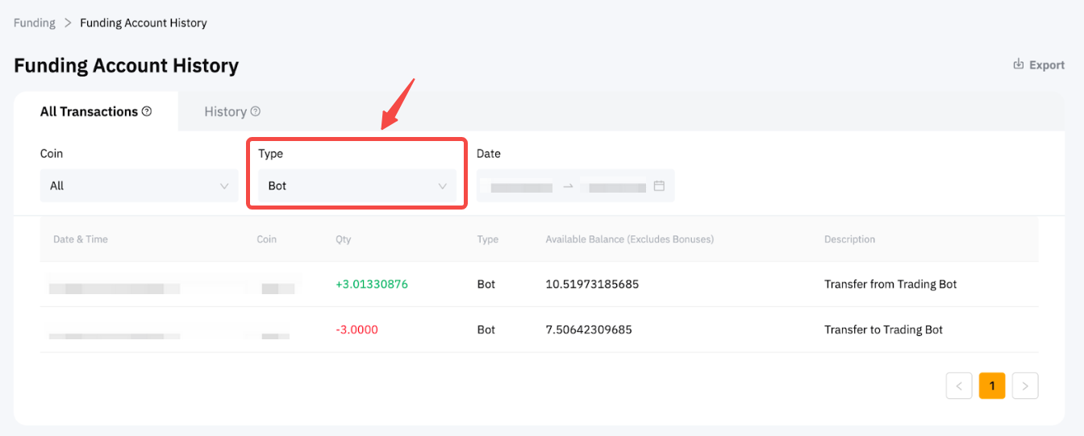Open the Type dropdown showing Bot
This screenshot has height=436, width=1084.
(x=356, y=186)
